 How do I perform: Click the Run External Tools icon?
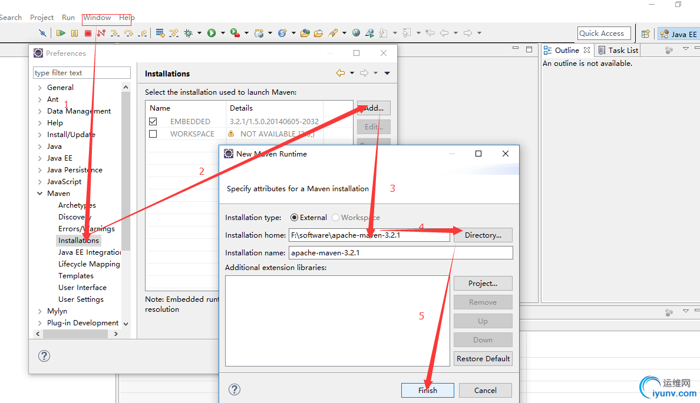tap(235, 33)
